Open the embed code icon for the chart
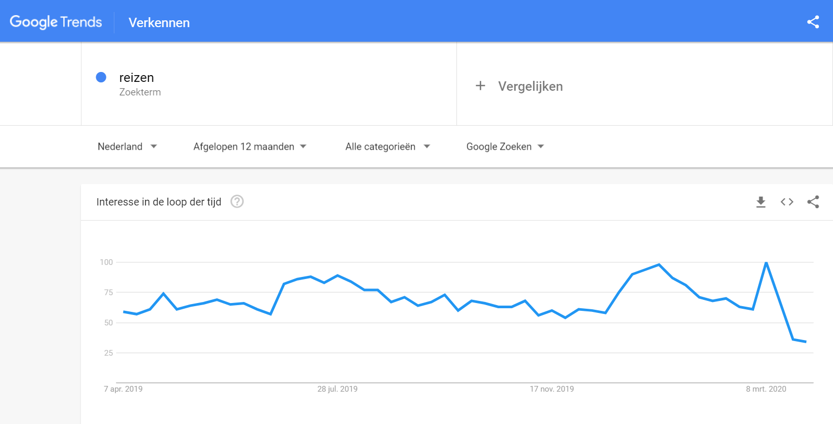 tap(787, 202)
